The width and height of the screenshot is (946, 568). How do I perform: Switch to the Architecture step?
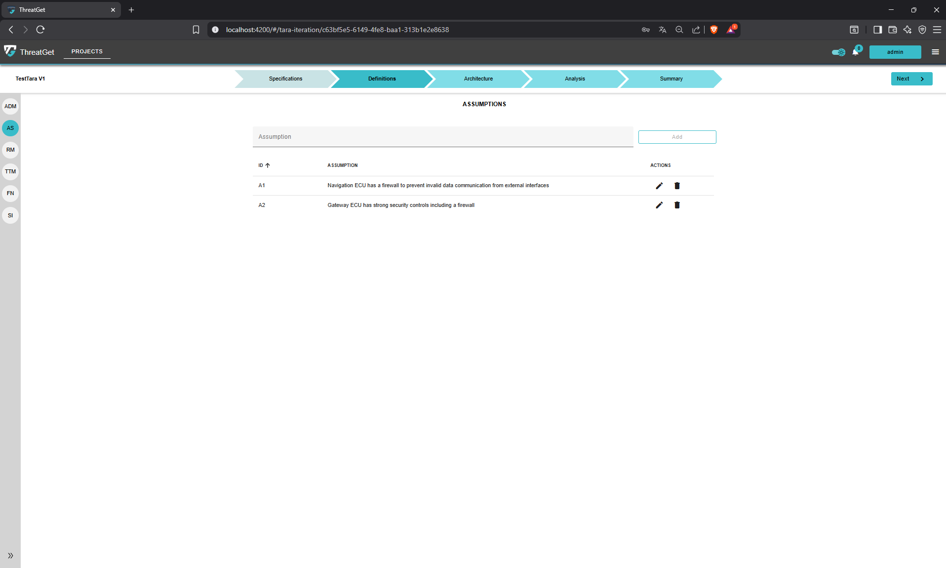coord(478,79)
